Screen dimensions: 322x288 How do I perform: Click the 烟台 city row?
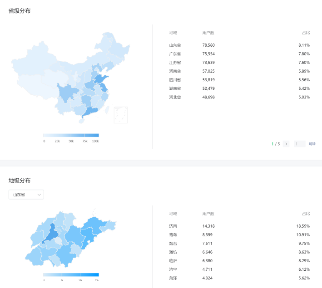tap(239, 244)
